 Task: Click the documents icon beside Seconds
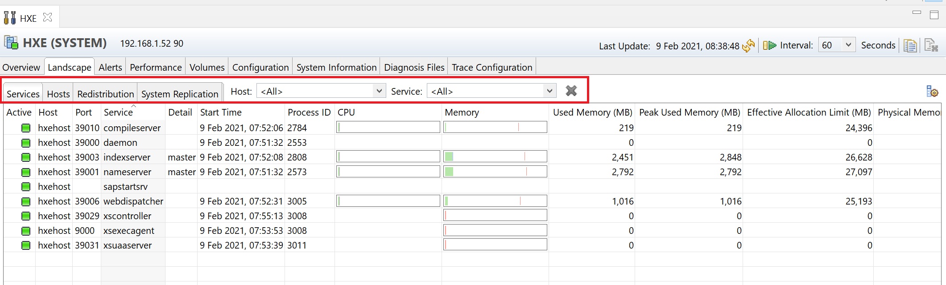910,45
